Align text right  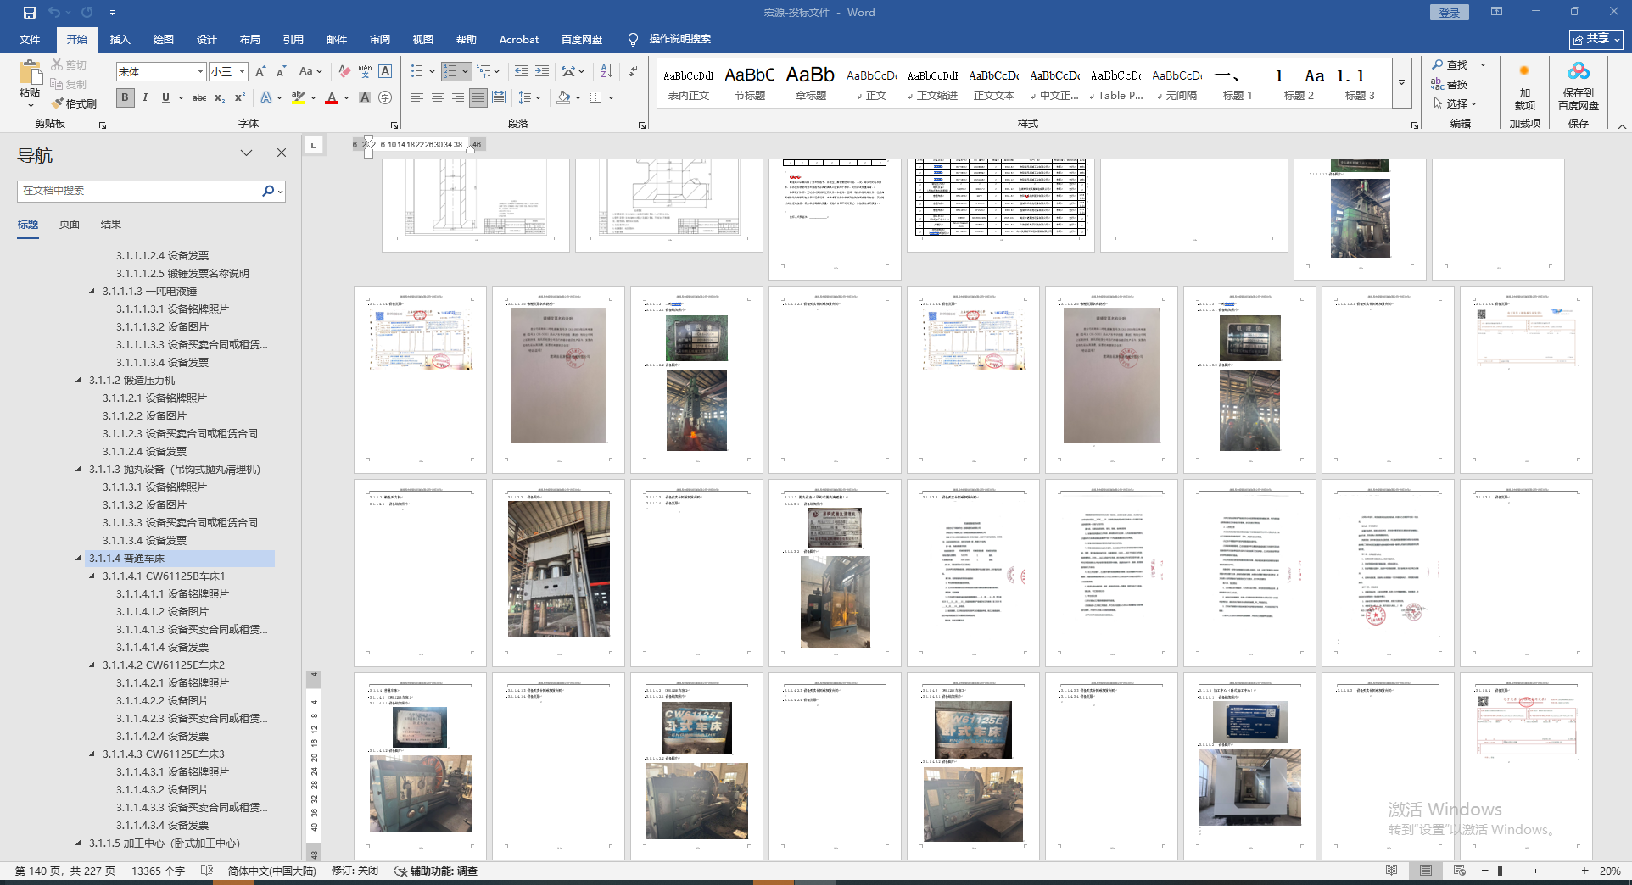tap(458, 97)
